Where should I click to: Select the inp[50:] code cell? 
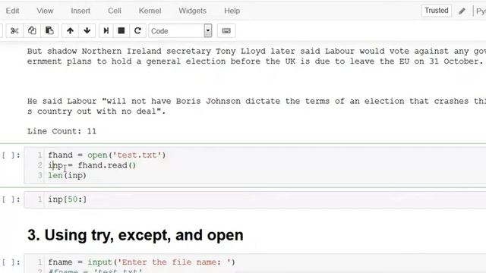[x=255, y=199]
